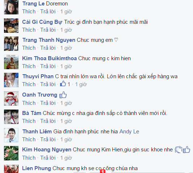
Task: Click Trả lời under Trang Thanh Nguyen's comment
Action: (48, 48)
